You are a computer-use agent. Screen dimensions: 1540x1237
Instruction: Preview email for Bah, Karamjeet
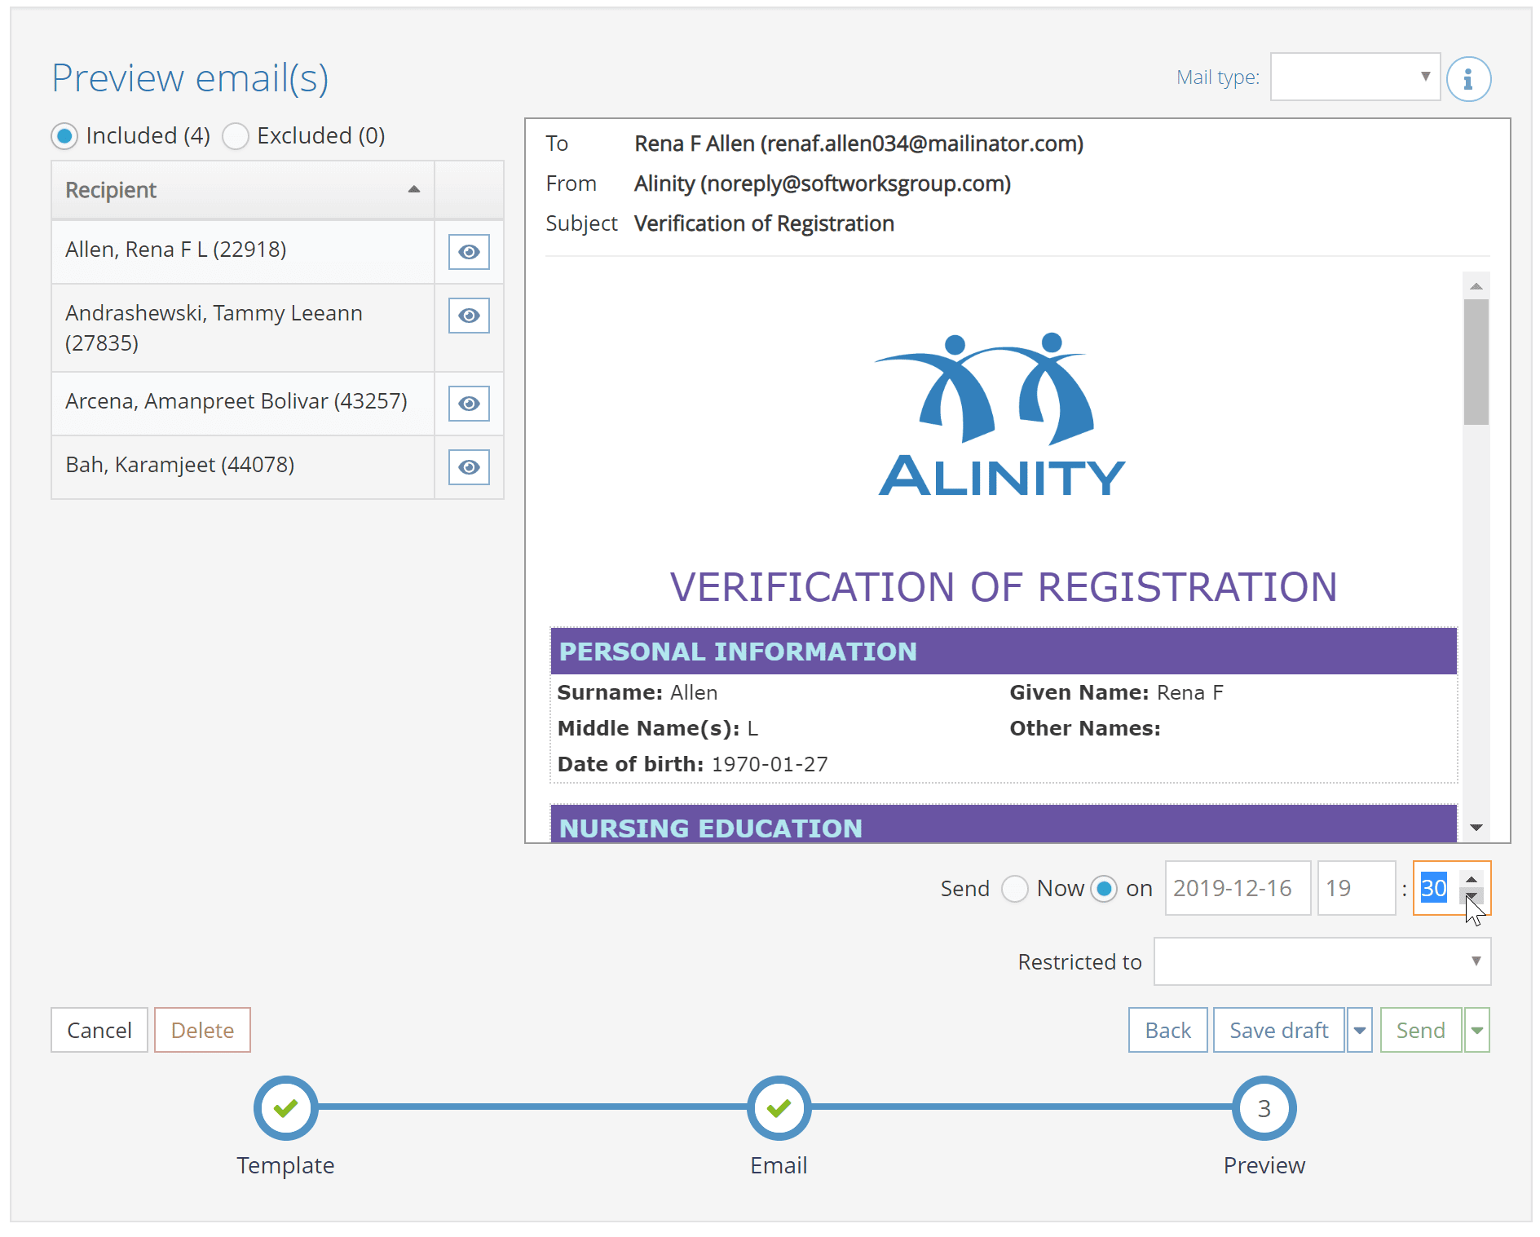[469, 467]
